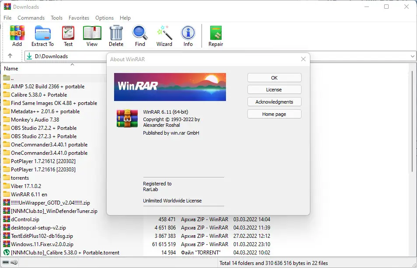
Task: Open the address bar dropdown arrow
Action: tap(412, 56)
